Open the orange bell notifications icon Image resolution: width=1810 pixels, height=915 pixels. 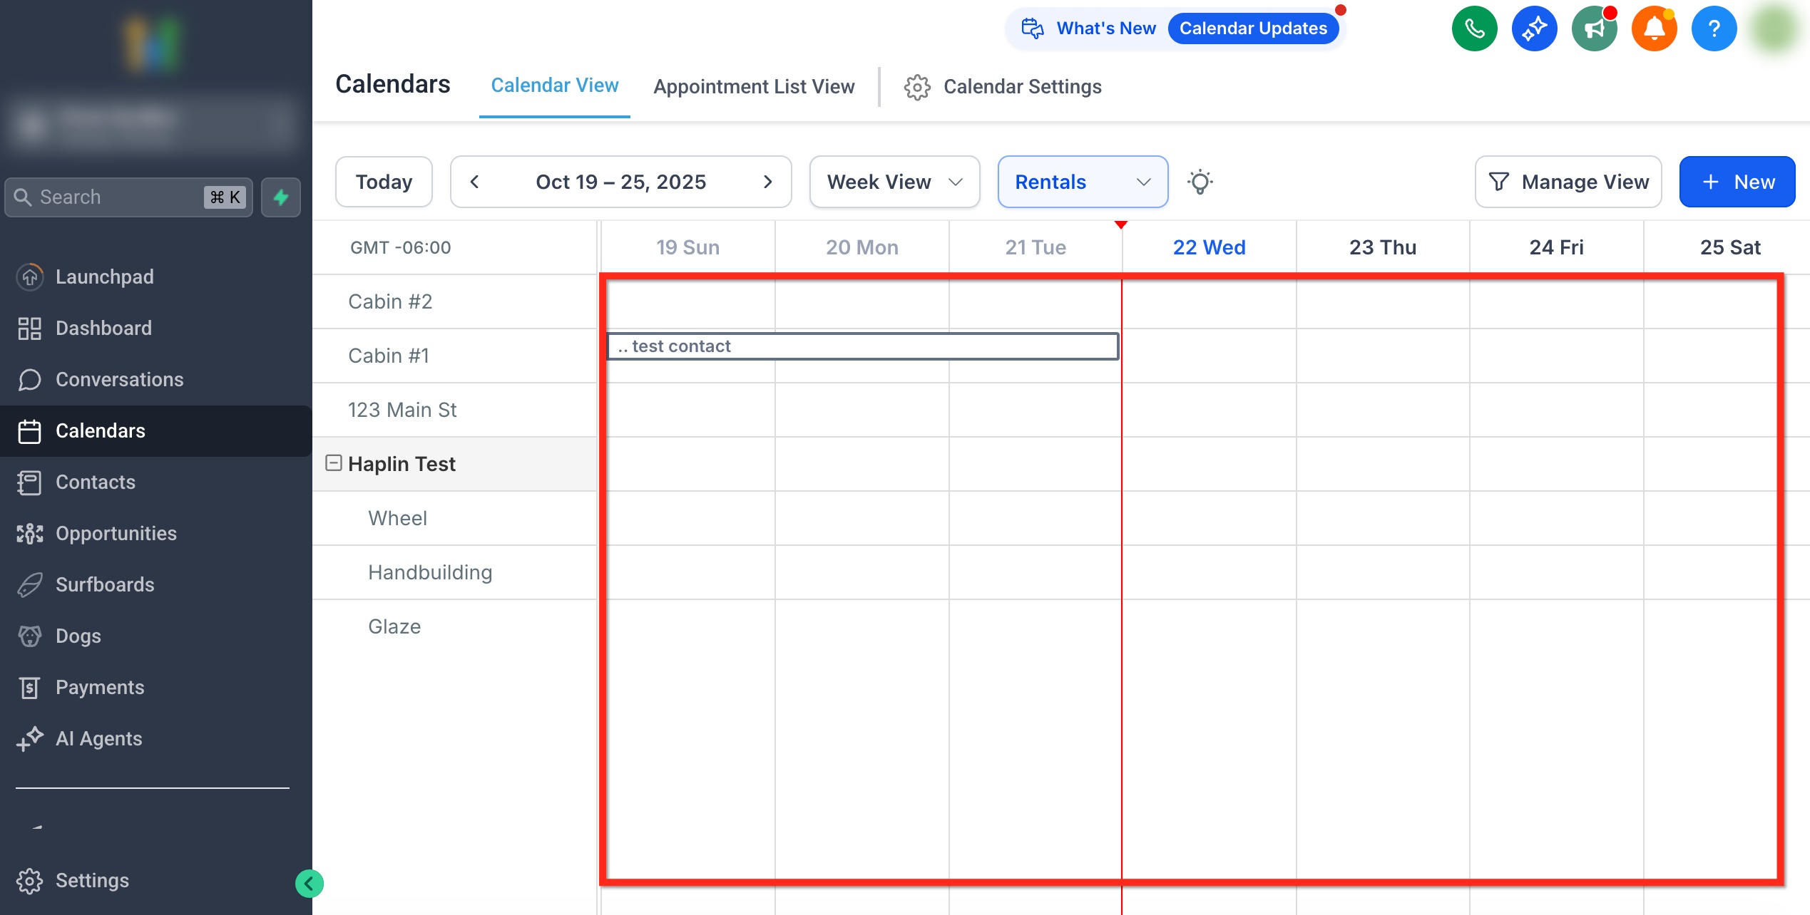point(1654,29)
